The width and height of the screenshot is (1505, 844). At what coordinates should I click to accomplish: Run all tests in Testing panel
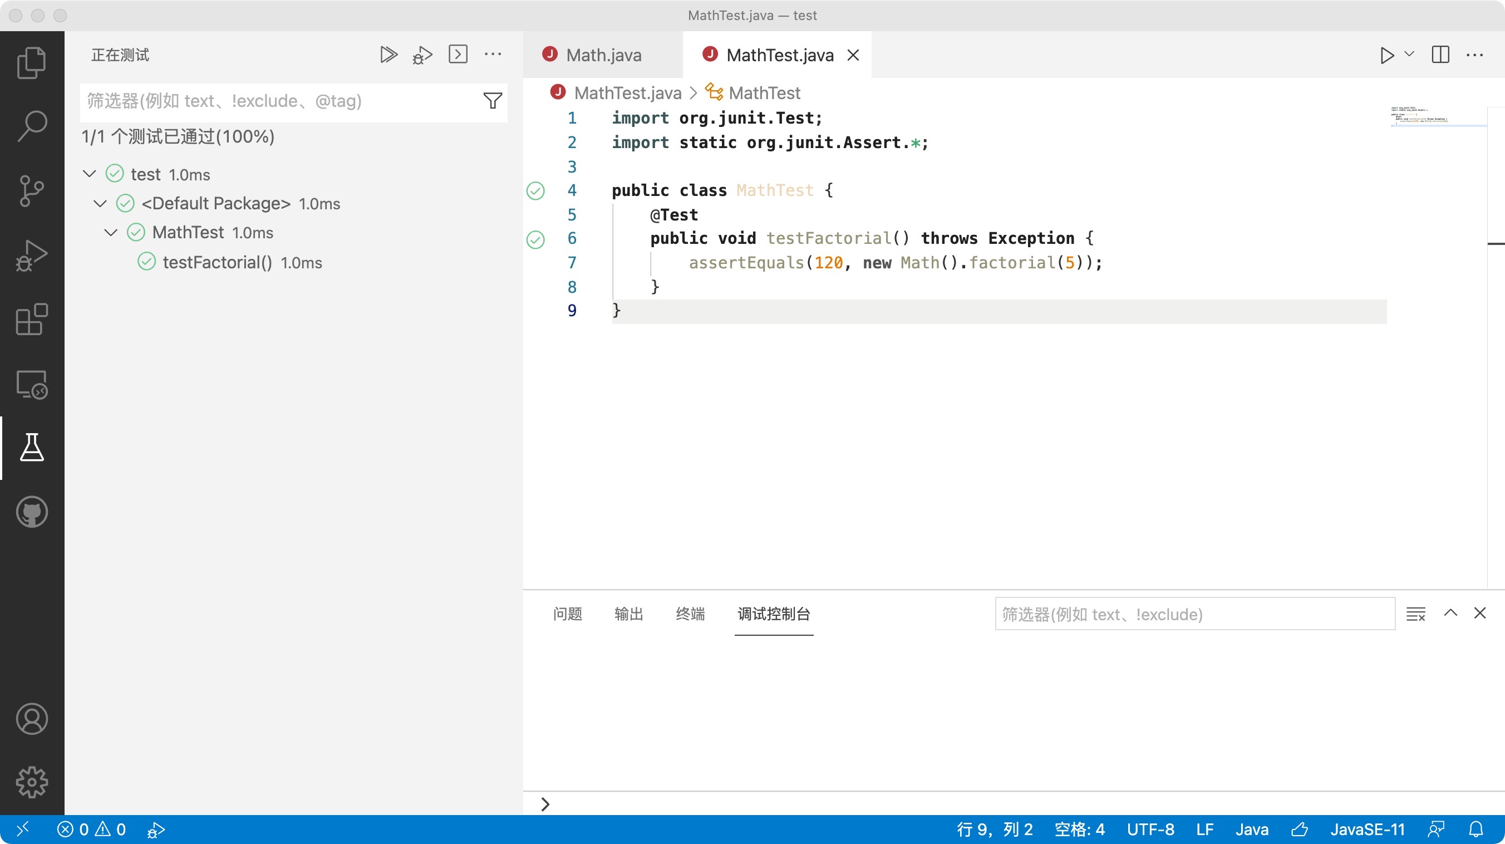point(388,55)
